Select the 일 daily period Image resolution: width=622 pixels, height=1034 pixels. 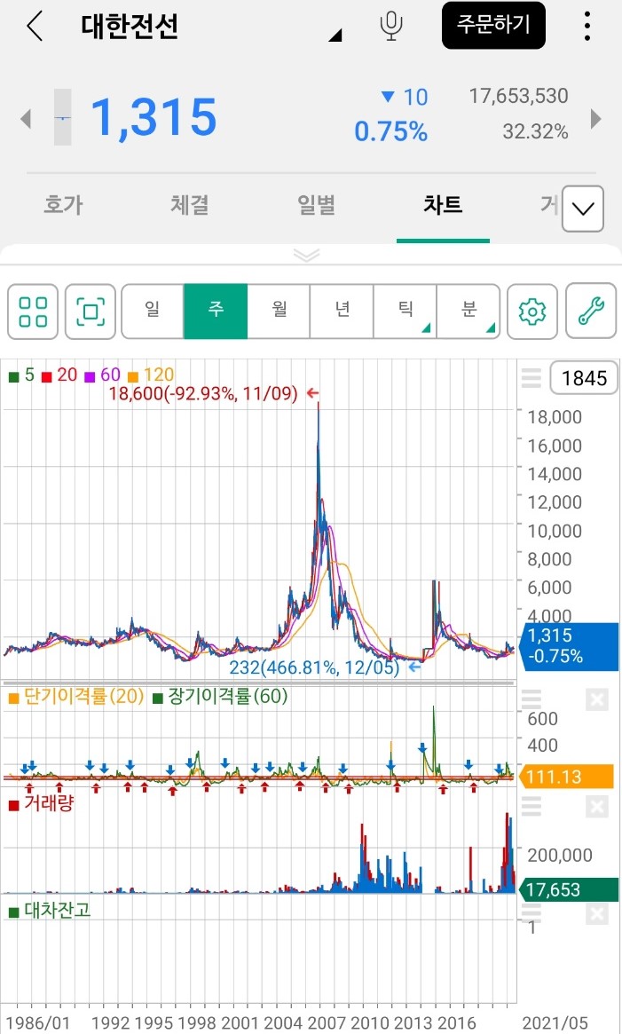153,312
